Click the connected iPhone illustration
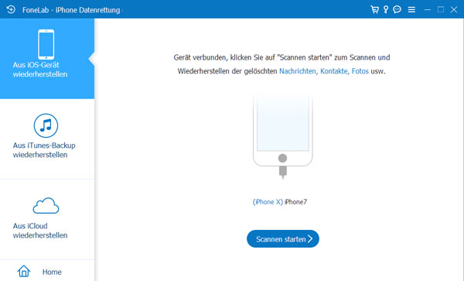The width and height of the screenshot is (464, 281). coord(282,135)
